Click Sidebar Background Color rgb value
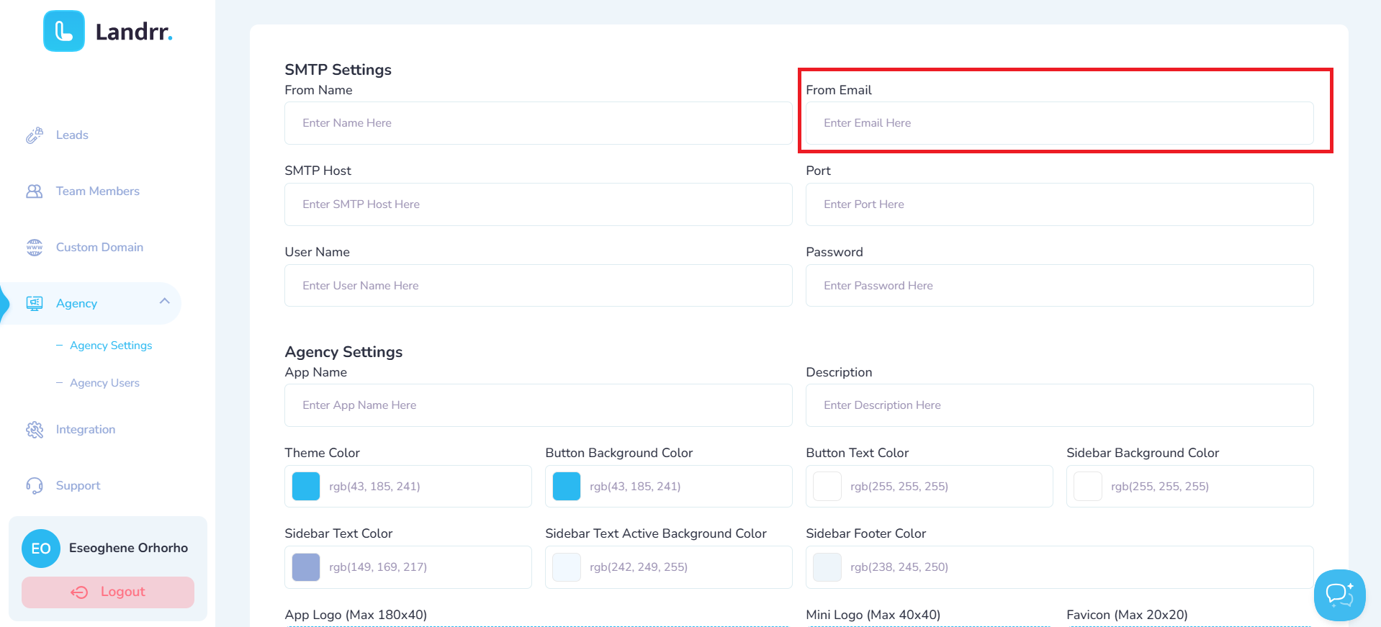The height and width of the screenshot is (627, 1381). (x=1160, y=487)
